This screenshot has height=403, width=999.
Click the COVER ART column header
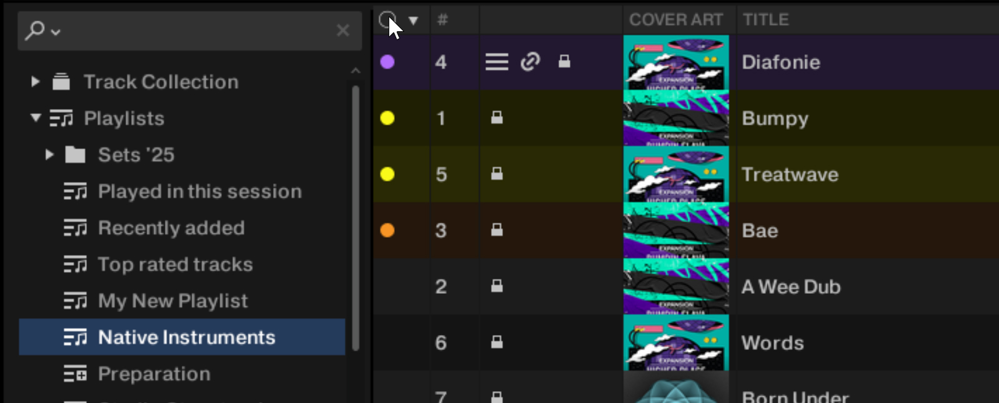click(x=676, y=20)
